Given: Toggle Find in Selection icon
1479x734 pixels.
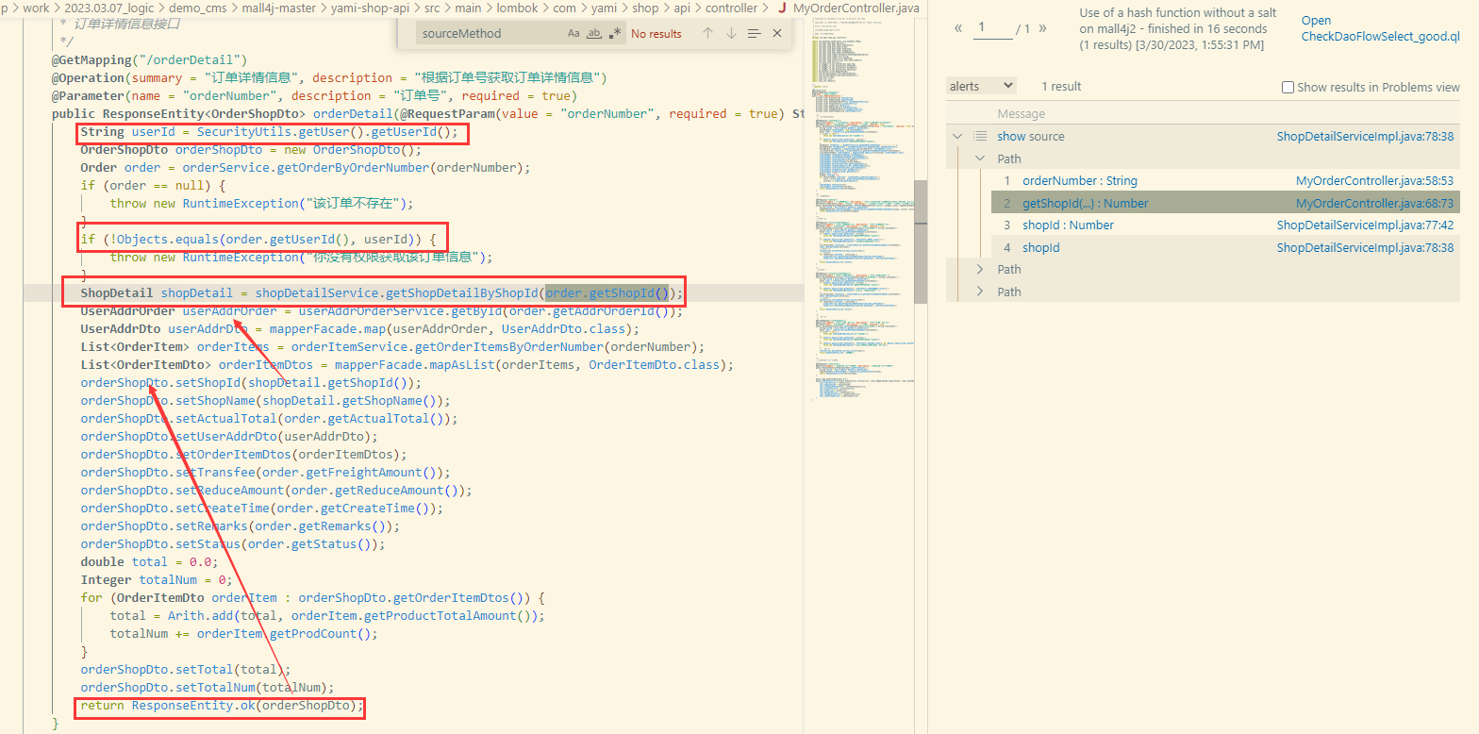Looking at the screenshot, I should [x=754, y=33].
